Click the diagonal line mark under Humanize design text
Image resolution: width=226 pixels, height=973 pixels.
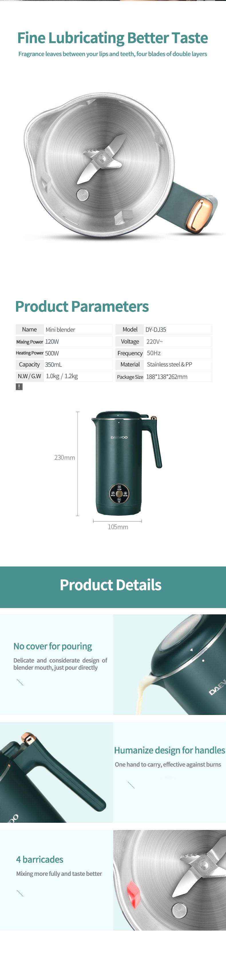click(131, 785)
